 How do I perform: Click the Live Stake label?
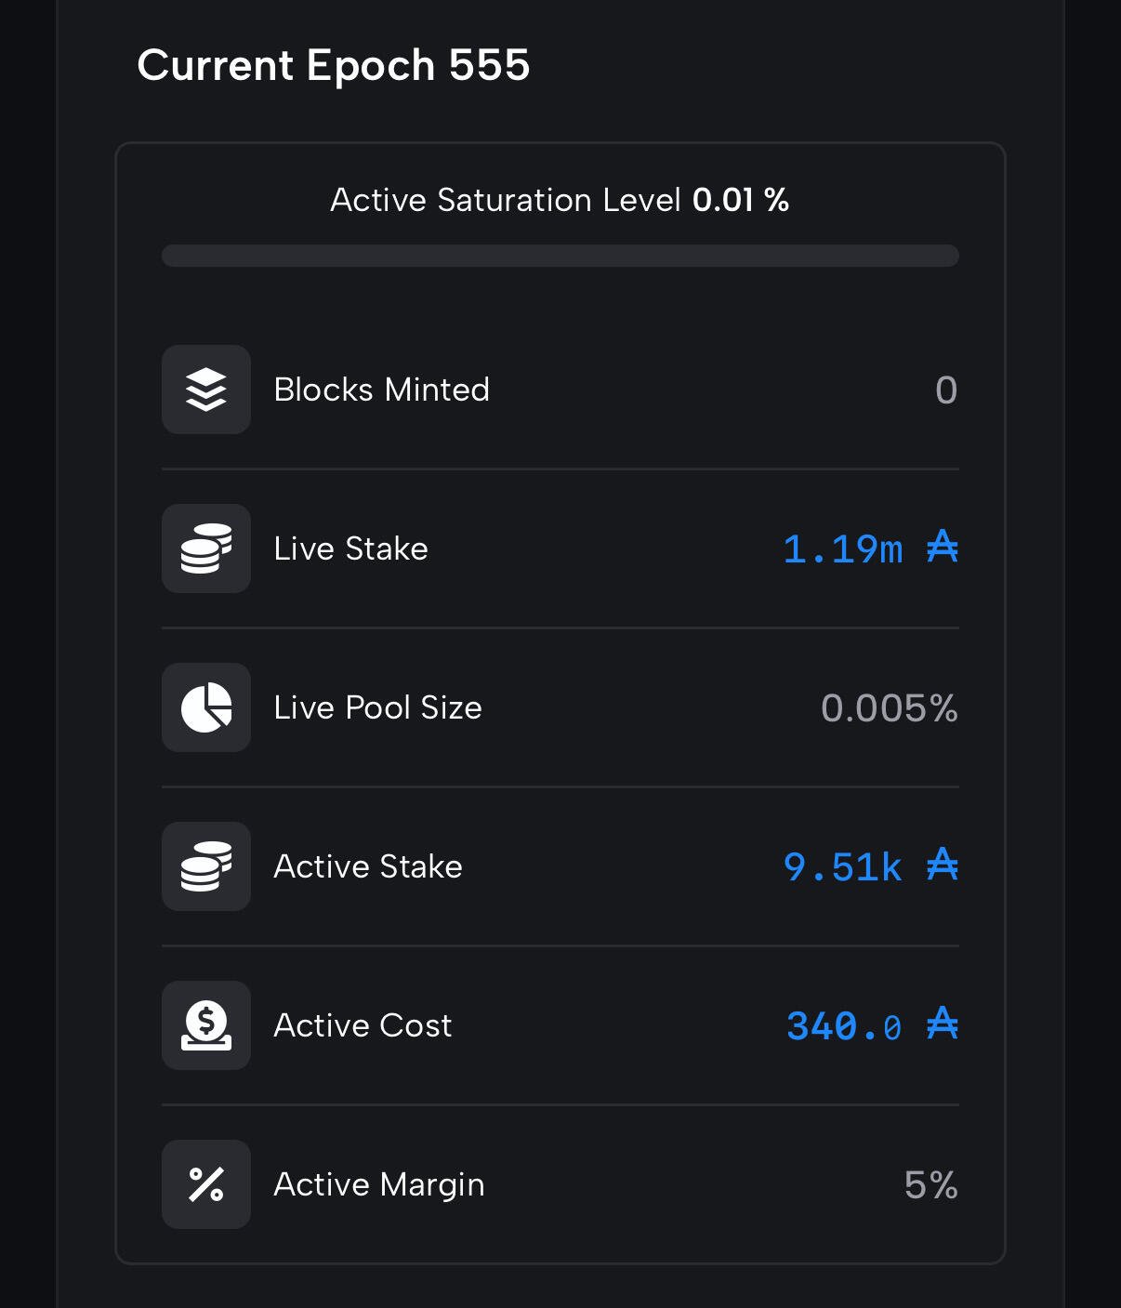351,548
